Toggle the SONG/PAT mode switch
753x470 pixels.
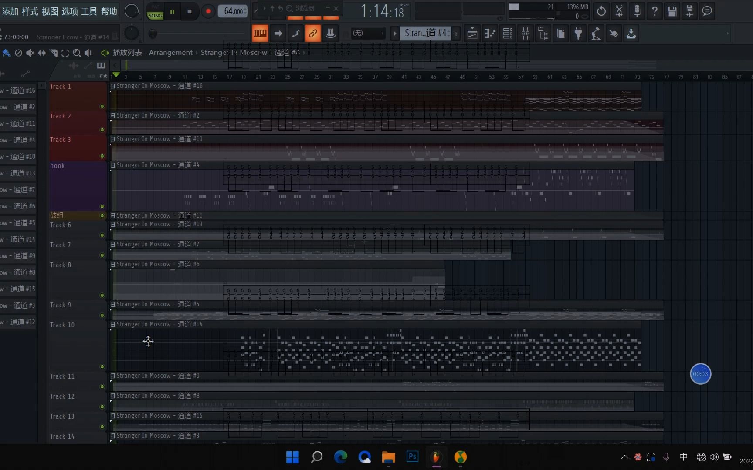155,12
